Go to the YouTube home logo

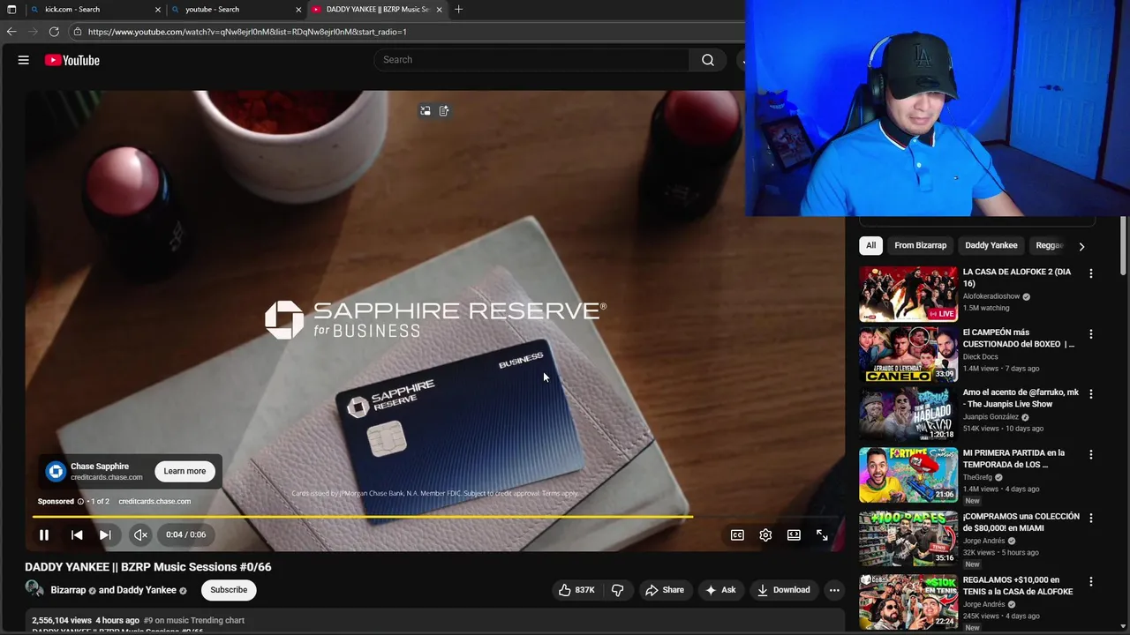[72, 60]
